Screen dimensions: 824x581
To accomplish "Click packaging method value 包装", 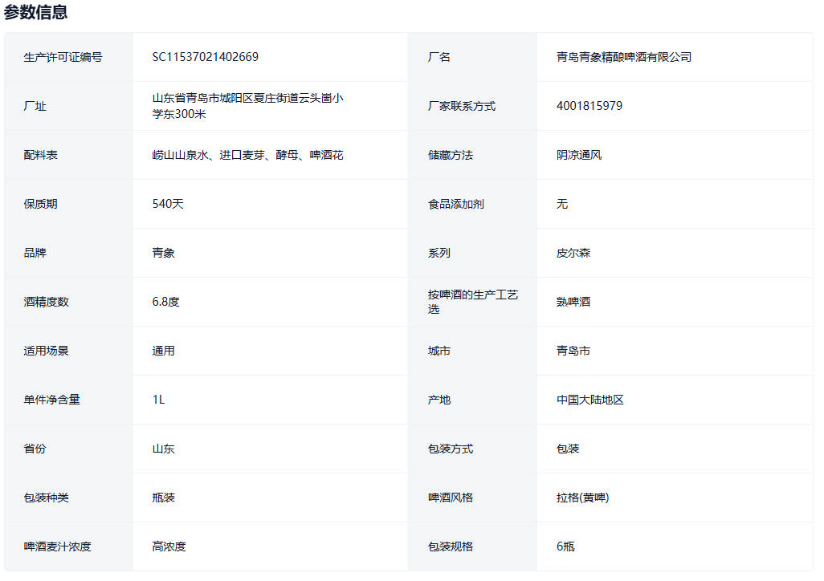I will point(568,448).
